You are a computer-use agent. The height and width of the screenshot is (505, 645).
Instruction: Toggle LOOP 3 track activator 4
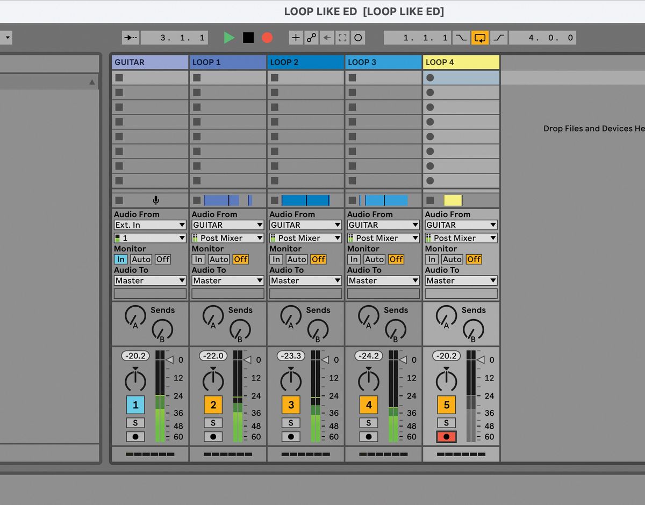[x=369, y=405]
